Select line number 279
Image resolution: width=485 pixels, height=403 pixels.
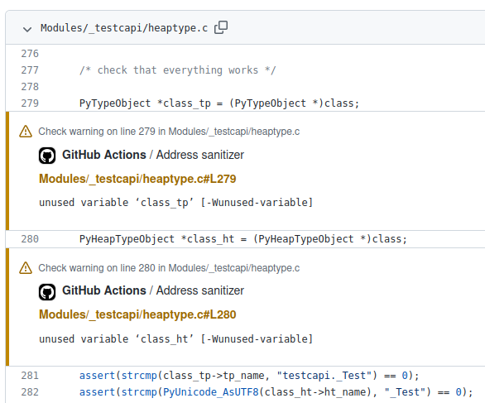click(x=30, y=103)
